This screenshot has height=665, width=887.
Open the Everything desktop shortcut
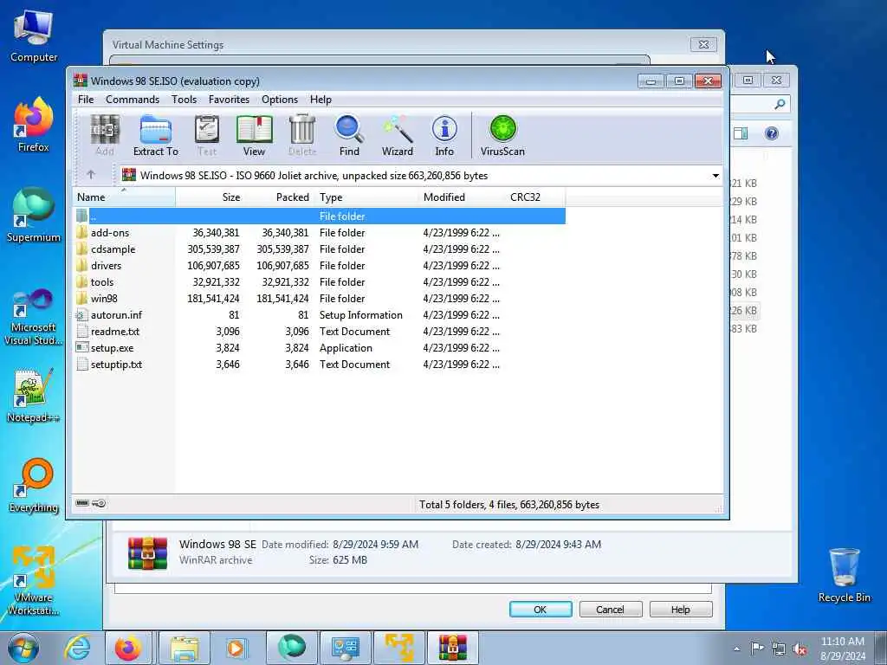point(34,487)
